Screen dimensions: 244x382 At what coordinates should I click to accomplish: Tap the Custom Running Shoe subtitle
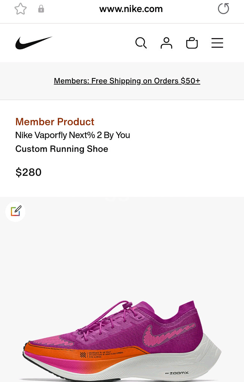coord(62,149)
